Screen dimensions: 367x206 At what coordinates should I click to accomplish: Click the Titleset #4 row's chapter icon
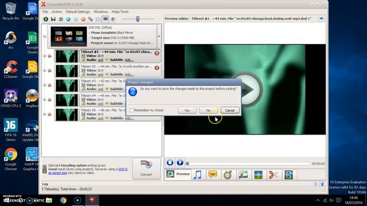pyautogui.click(x=50, y=100)
